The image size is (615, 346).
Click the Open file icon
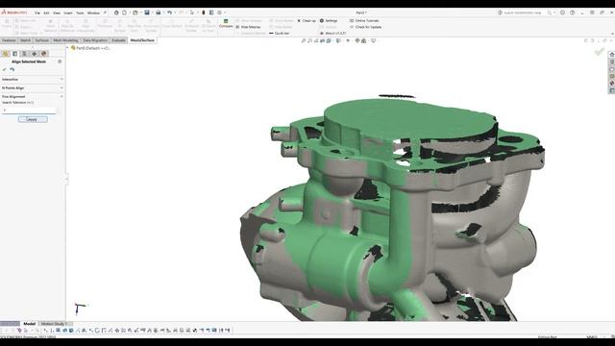coord(135,12)
